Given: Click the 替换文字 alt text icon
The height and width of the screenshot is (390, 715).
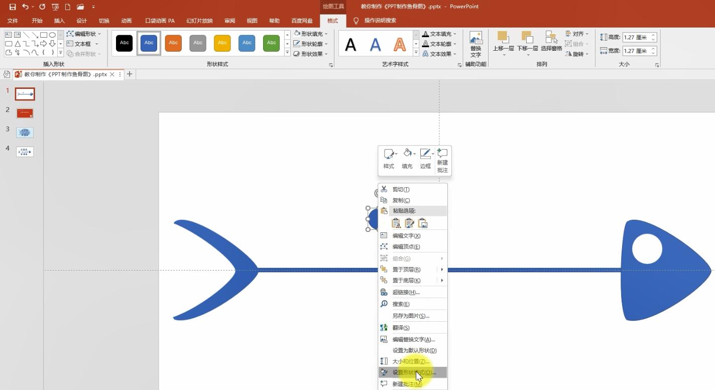Looking at the screenshot, I should tap(475, 44).
